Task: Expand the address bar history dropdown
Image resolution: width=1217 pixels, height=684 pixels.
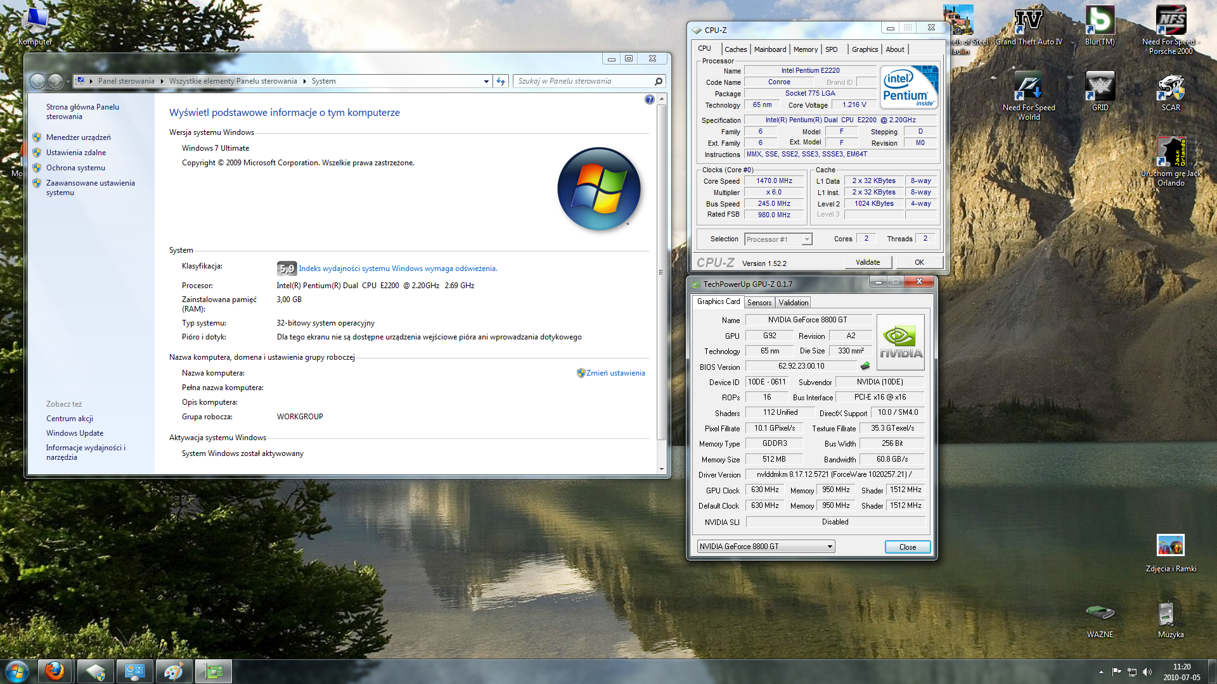Action: point(486,81)
